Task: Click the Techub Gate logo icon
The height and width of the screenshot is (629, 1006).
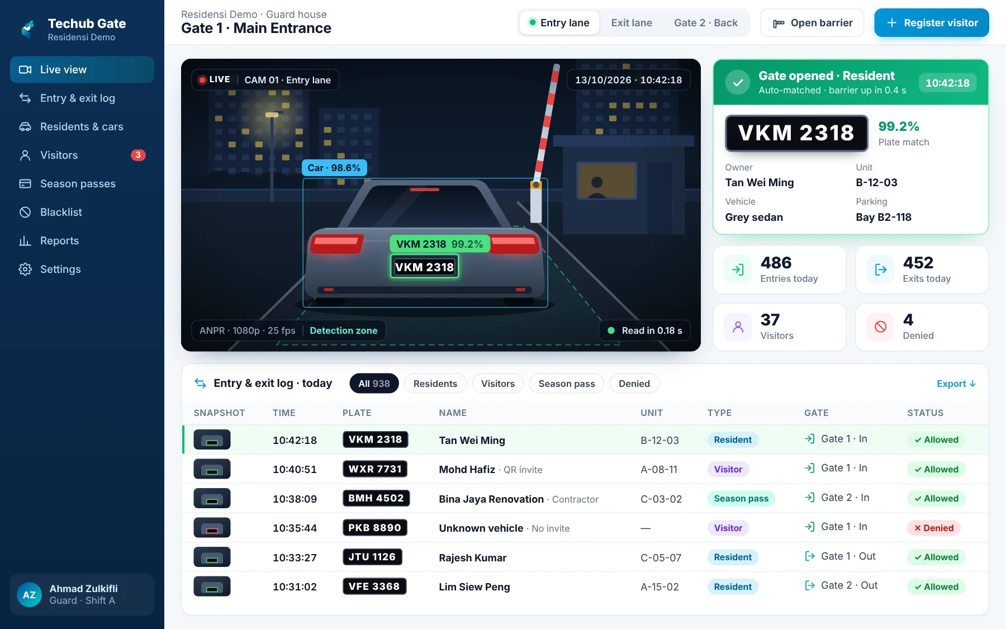Action: point(28,29)
